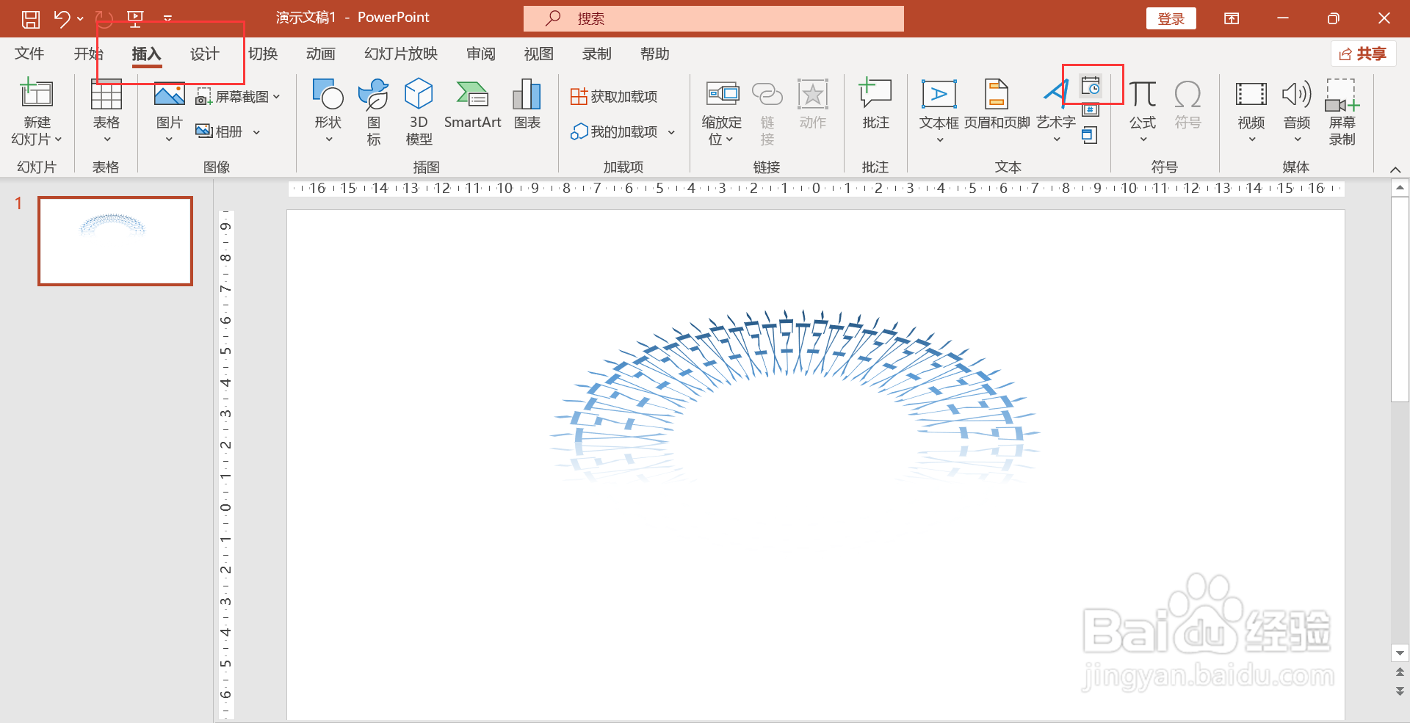Insert a SmartArt graphic
This screenshot has height=723, width=1410.
tap(472, 104)
